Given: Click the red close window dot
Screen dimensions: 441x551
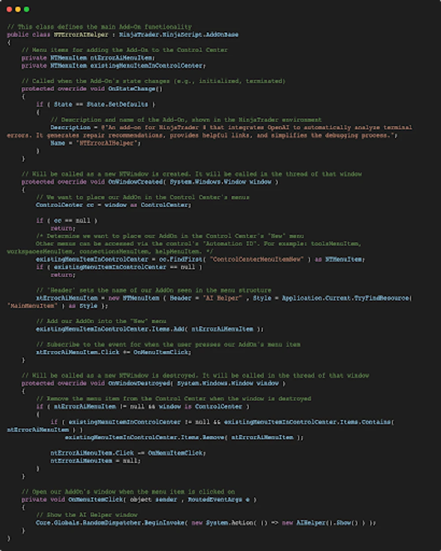Looking at the screenshot, I should pyautogui.click(x=9, y=9).
